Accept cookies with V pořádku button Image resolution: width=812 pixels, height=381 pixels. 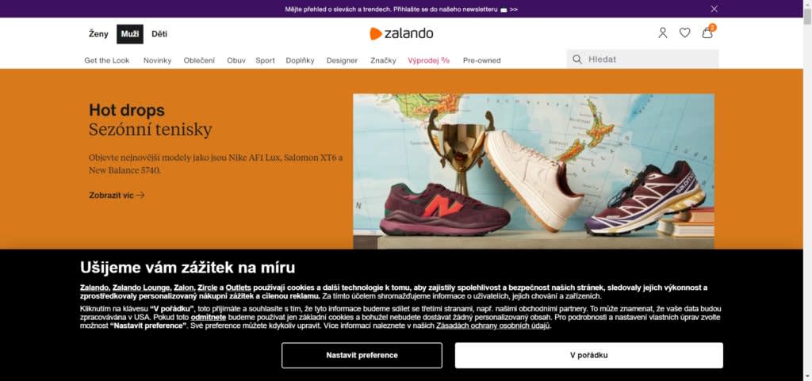coord(589,355)
